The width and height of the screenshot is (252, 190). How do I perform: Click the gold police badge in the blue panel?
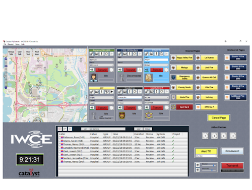click(x=149, y=78)
